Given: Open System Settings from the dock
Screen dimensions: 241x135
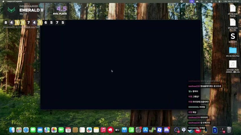Looking at the screenshot, I should click(138, 130).
